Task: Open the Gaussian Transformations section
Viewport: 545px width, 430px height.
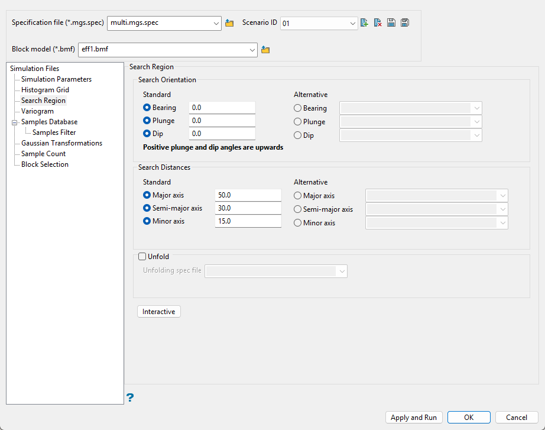Action: [x=61, y=143]
